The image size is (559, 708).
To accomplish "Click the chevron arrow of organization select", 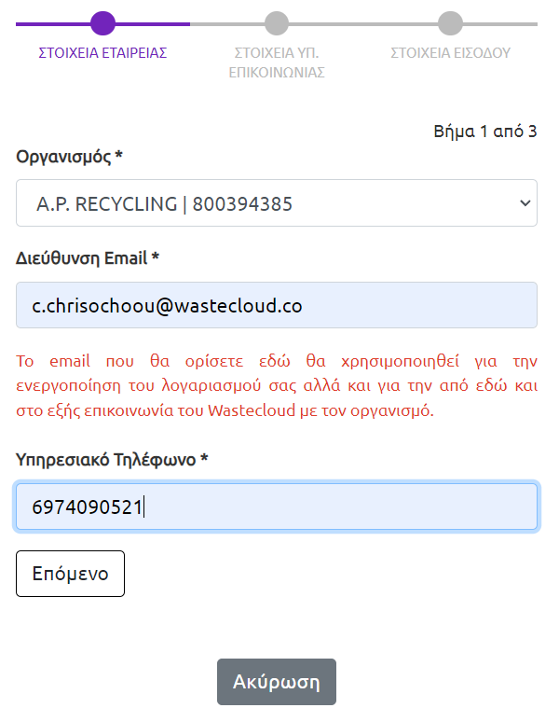I will tap(525, 202).
